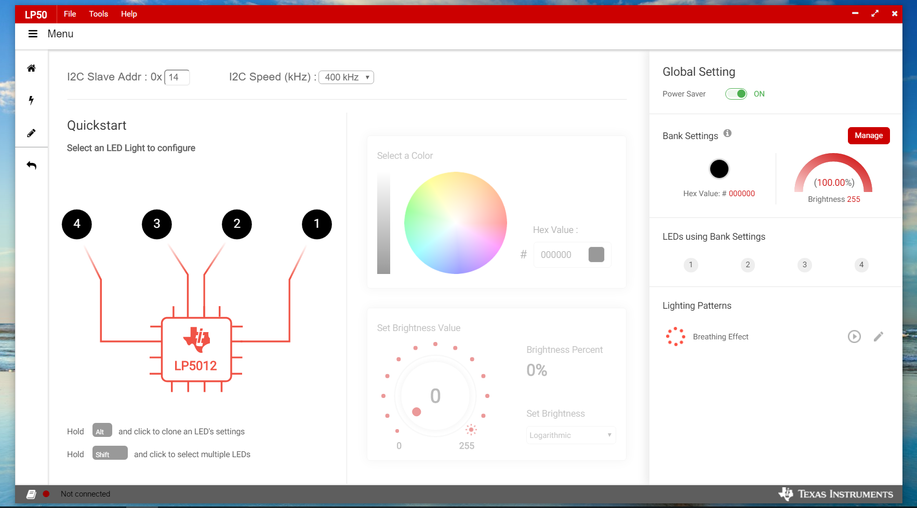Click the color wheel picker

click(455, 223)
